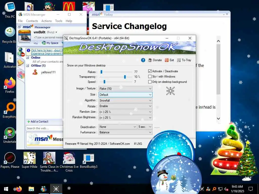
Task: Open the Windows Start button
Action: (x=6, y=189)
